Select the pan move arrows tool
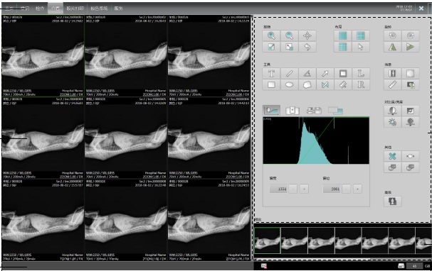Viewport: 432px width, 271px height. point(307,35)
